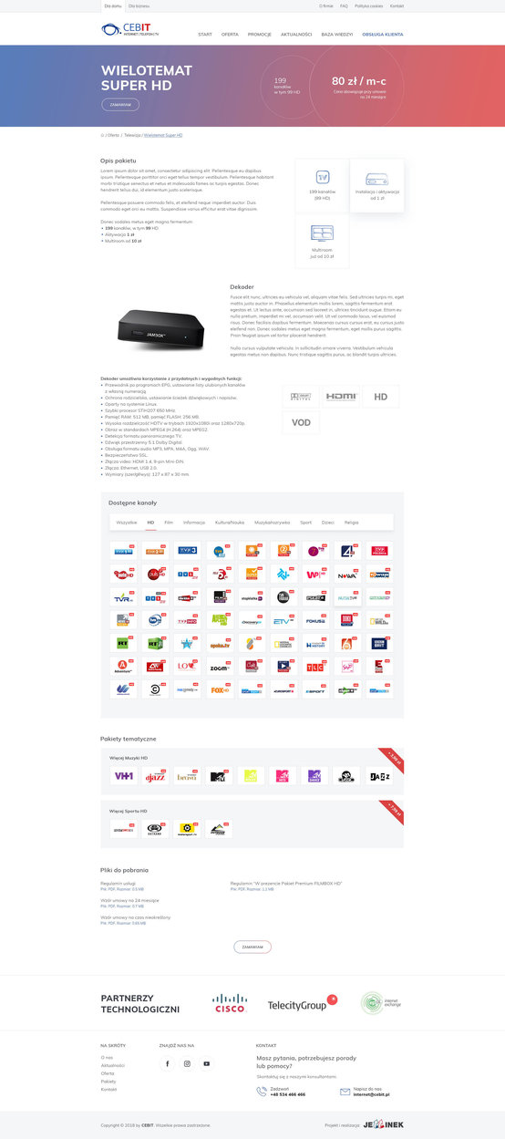The height and width of the screenshot is (1139, 505).
Task: Click Zamawiam button below downloads
Action: [252, 947]
